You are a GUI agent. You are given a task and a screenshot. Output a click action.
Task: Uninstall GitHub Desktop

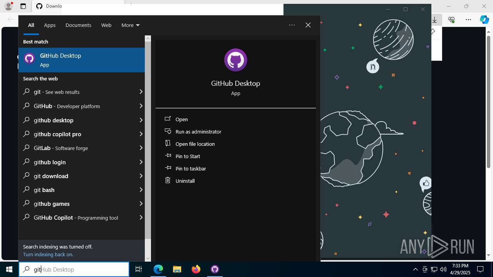[185, 181]
